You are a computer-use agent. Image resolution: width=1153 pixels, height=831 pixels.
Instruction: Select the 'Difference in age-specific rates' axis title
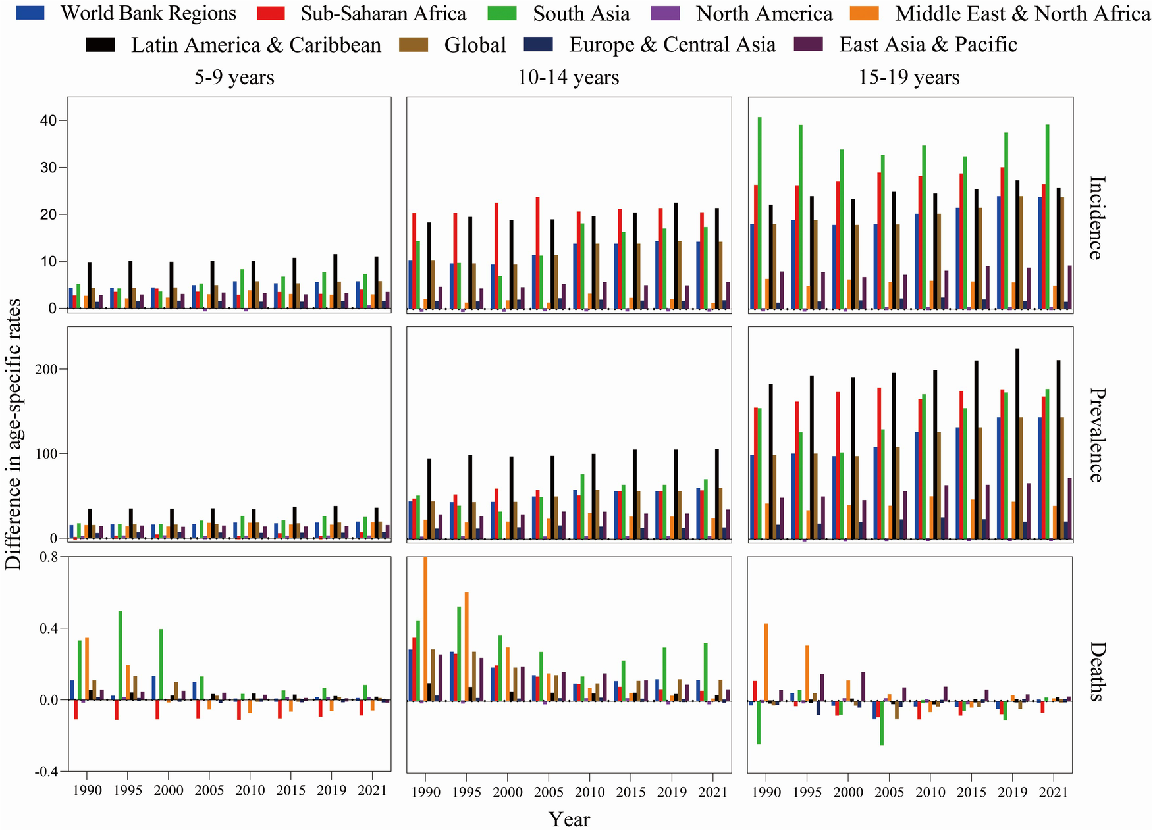point(13,434)
